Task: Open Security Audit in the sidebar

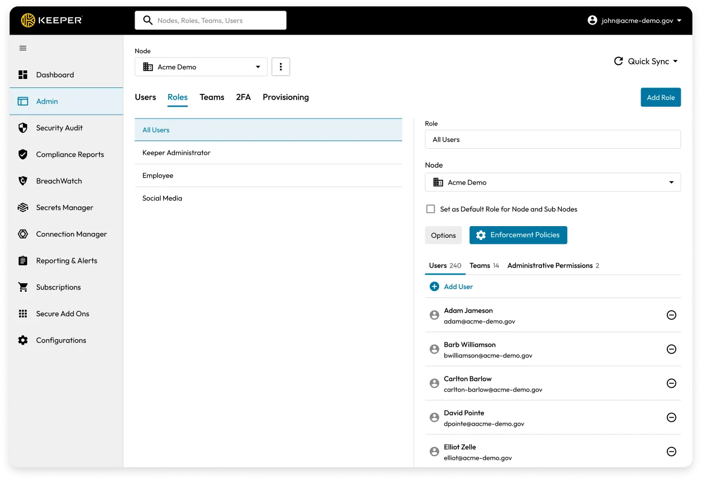Action: click(66, 128)
